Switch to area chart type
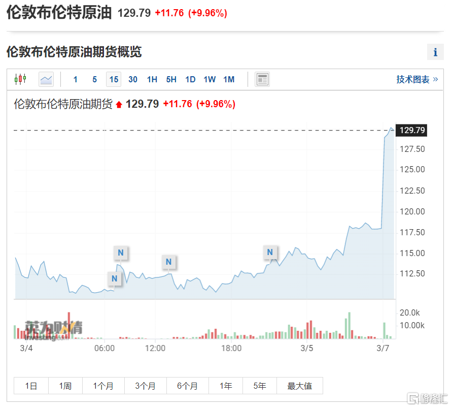Viewport: 451px width, 408px height. pos(46,79)
